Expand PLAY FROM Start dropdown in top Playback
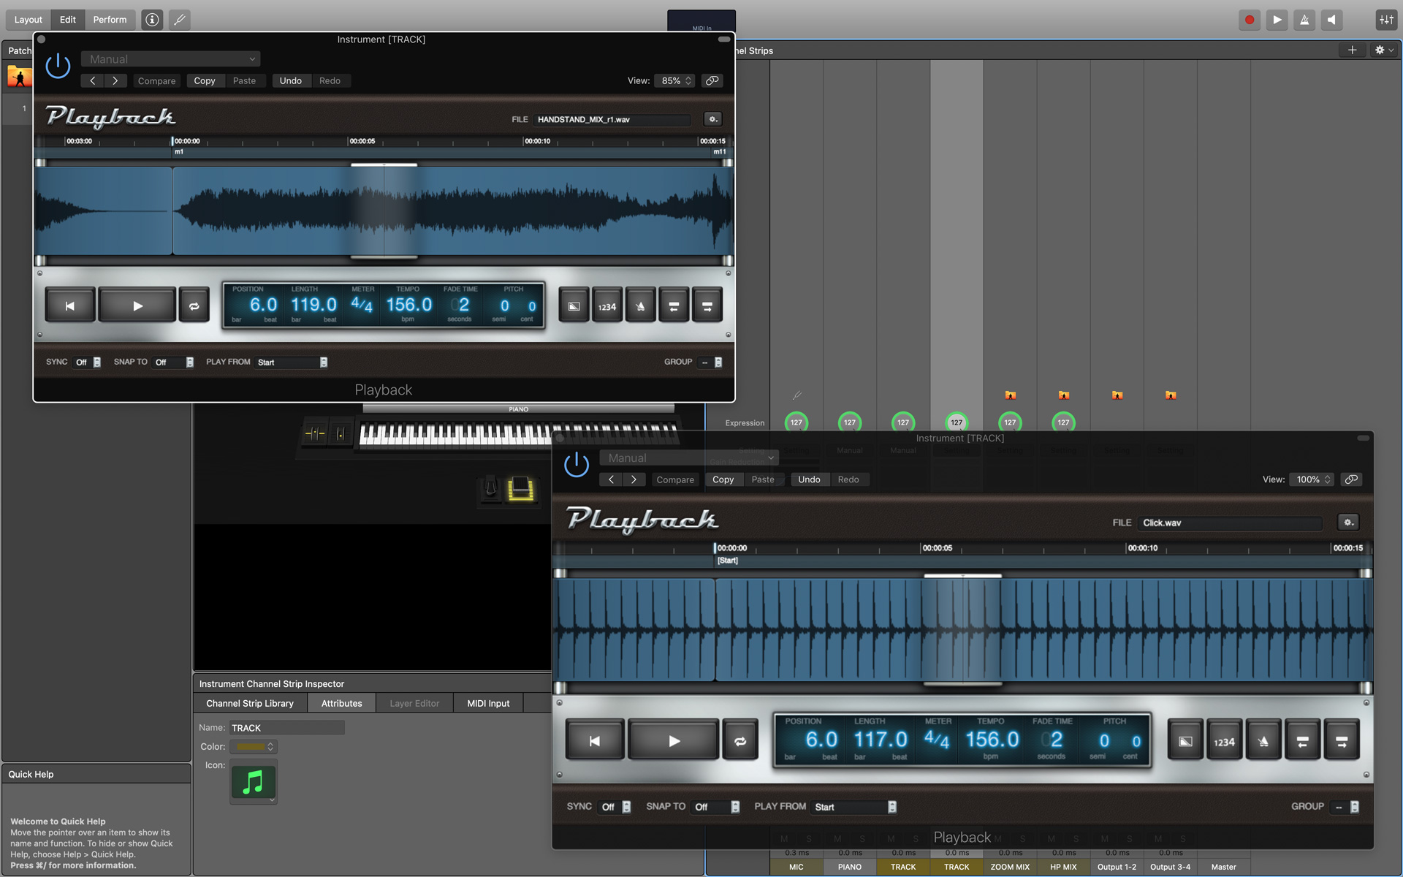The height and width of the screenshot is (877, 1403). [x=322, y=362]
